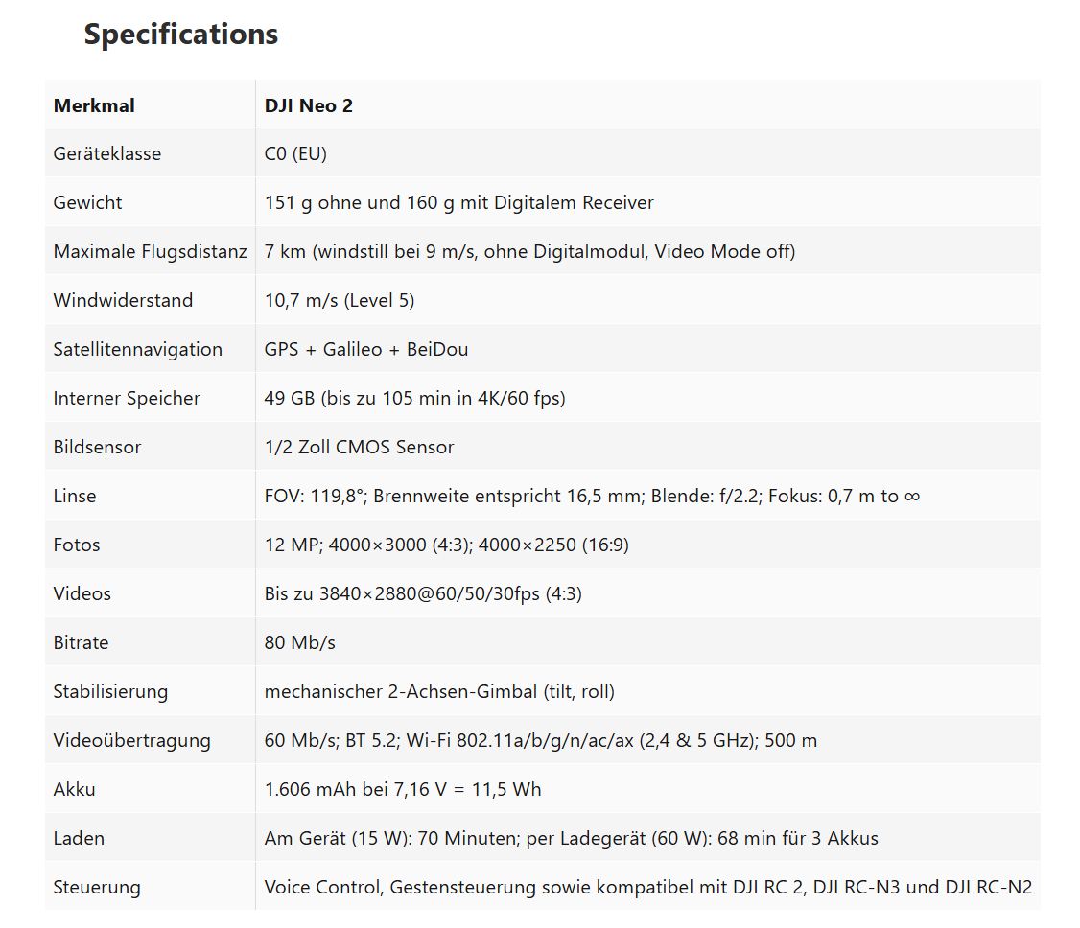Click the Voice Control Steuerung value

pos(647,888)
